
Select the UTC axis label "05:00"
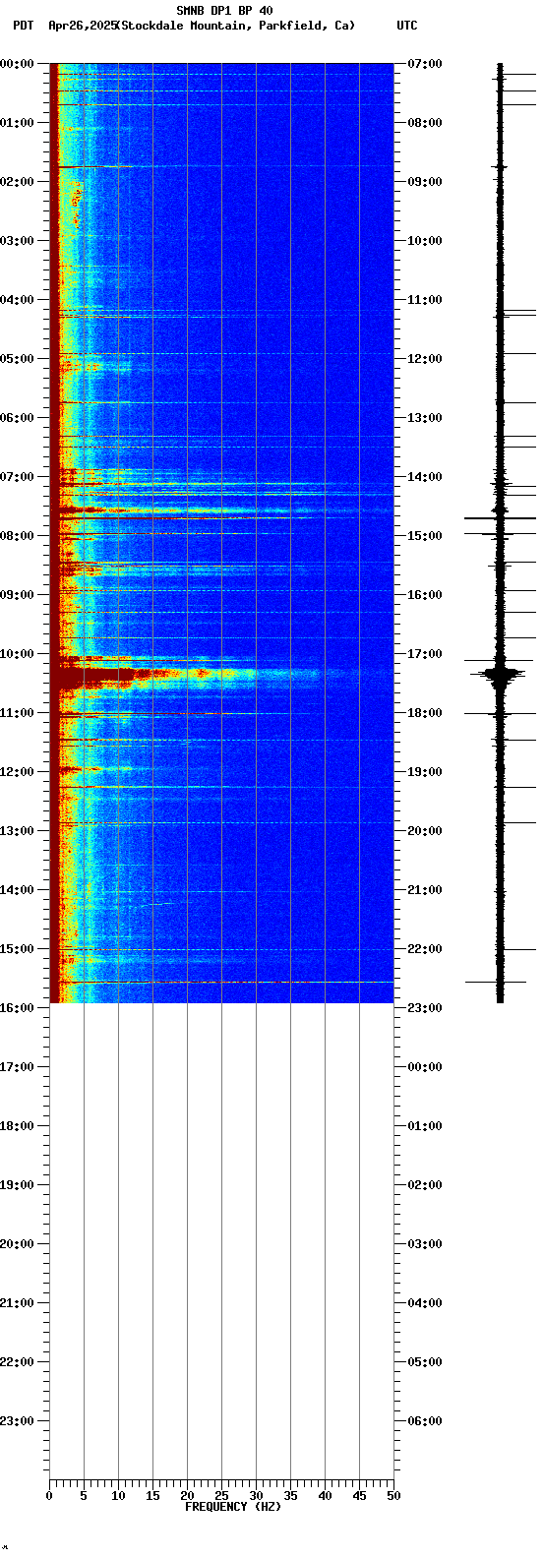[x=425, y=1362]
